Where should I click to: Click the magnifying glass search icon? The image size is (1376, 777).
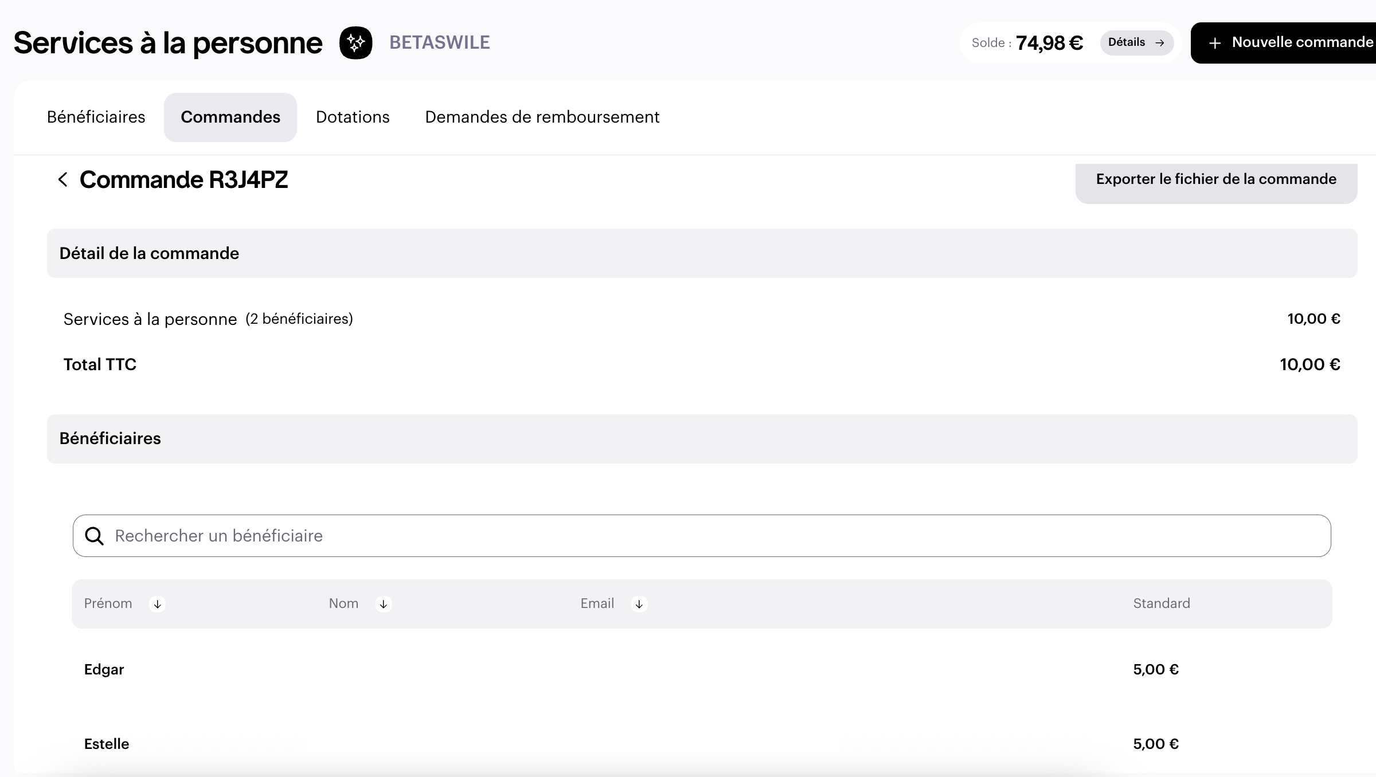click(x=95, y=536)
